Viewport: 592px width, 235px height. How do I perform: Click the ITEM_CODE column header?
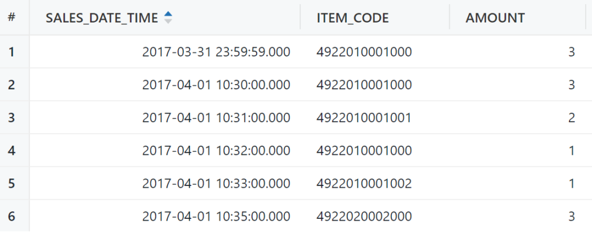click(353, 18)
